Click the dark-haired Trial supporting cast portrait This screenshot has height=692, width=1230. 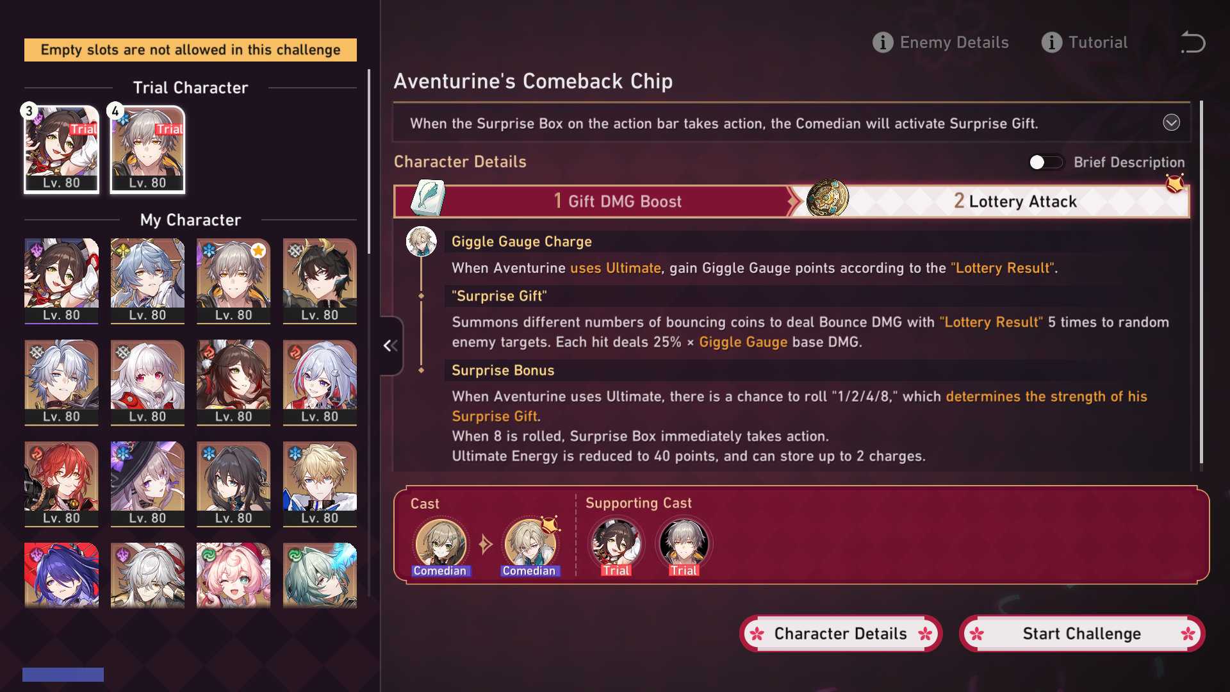click(616, 545)
